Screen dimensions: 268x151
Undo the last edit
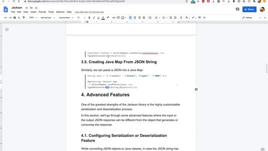(5, 18)
